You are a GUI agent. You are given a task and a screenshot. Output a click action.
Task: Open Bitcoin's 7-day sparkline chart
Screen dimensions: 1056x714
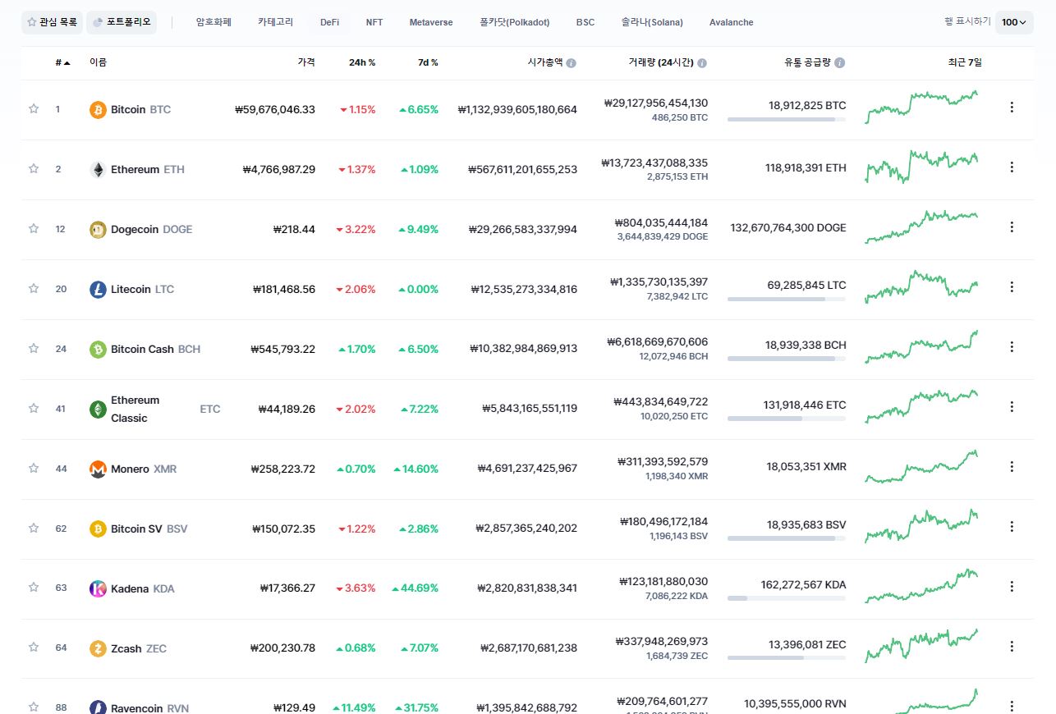[921, 107]
